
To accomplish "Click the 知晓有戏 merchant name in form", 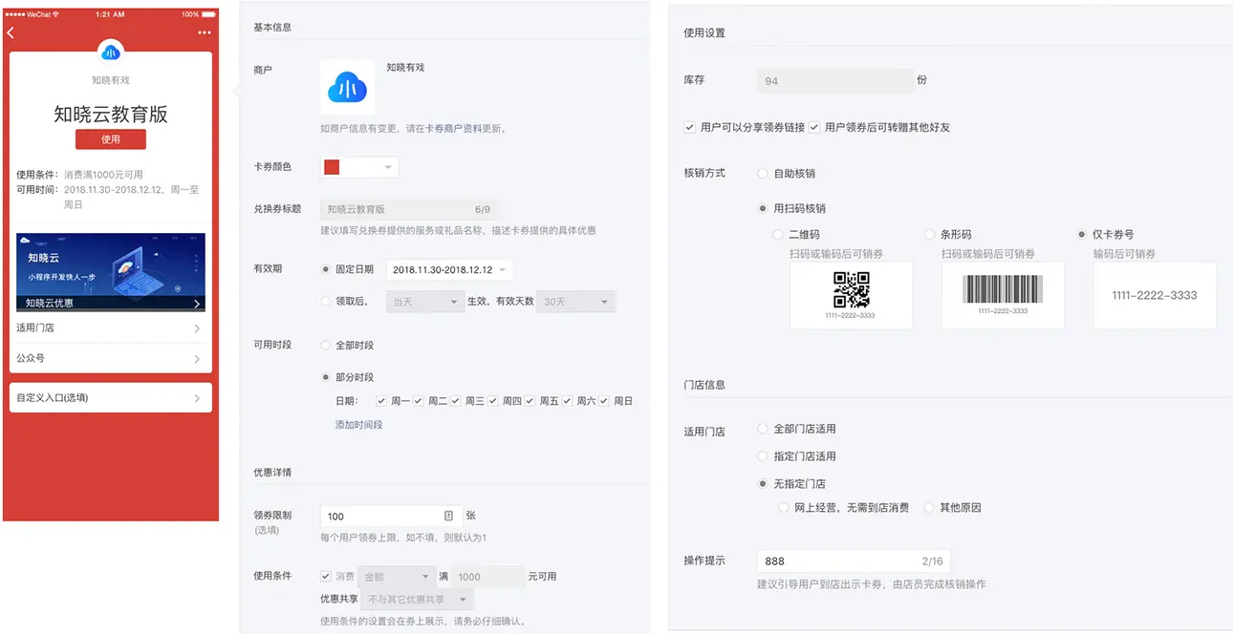I will (x=405, y=68).
